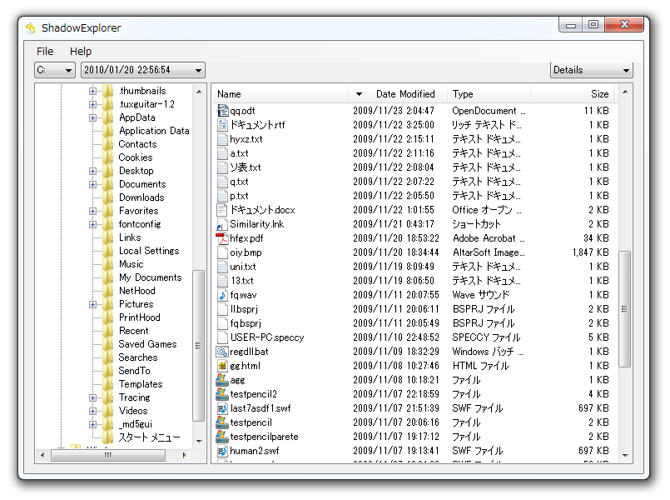The width and height of the screenshot is (670, 500).
Task: Click the Music folder icon
Action: (108, 264)
